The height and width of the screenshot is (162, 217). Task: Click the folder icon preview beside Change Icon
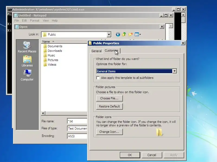159,132
